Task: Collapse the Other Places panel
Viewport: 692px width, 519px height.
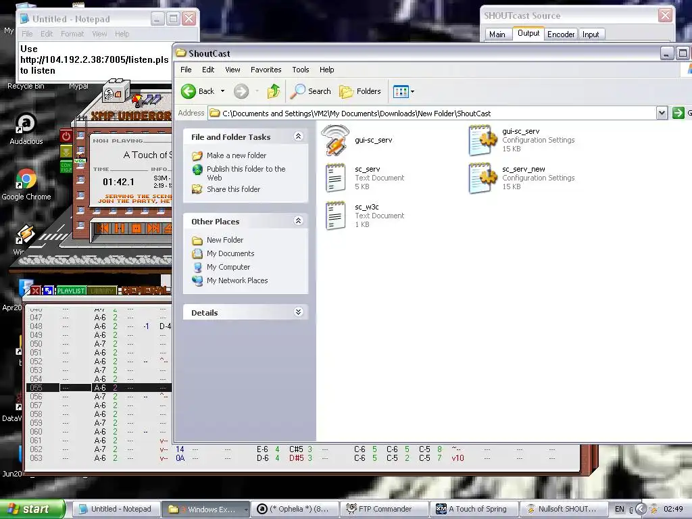Action: tap(298, 221)
